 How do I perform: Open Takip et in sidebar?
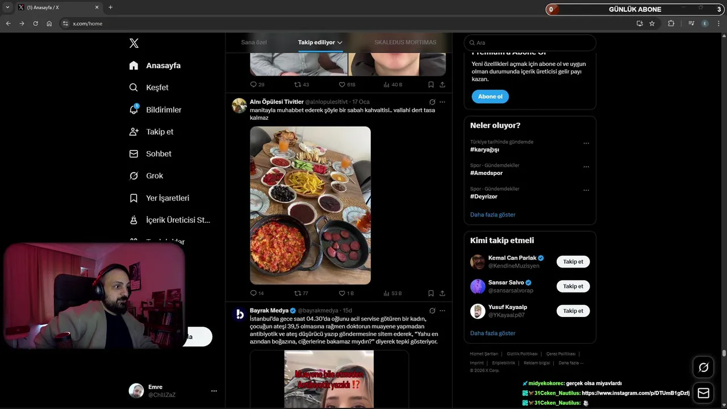point(151,132)
